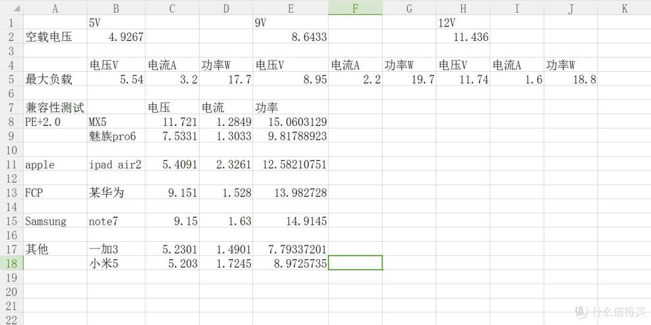The height and width of the screenshot is (325, 651).
Task: Select column D header
Action: click(226, 8)
